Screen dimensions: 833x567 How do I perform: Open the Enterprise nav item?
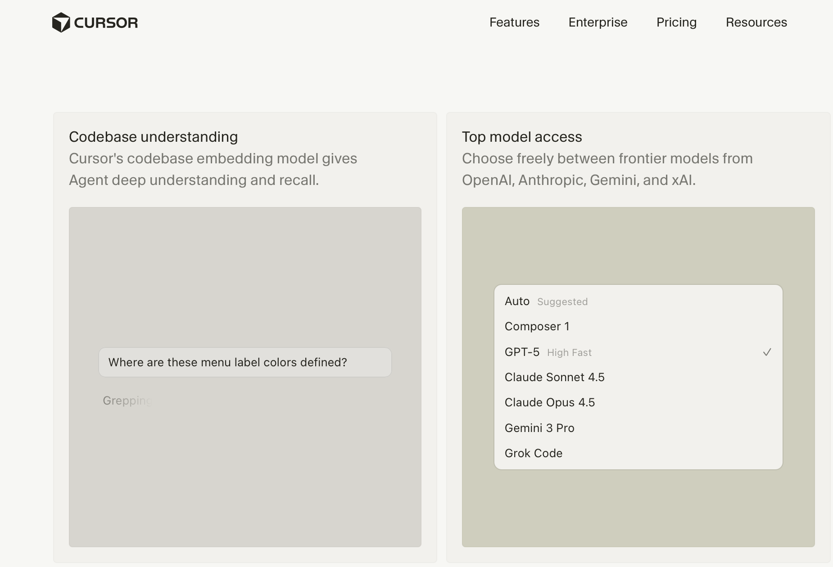[x=598, y=22]
